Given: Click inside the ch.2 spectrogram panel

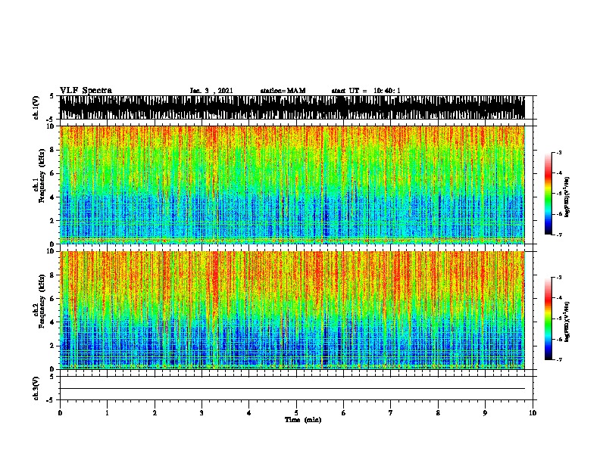Looking at the screenshot, I should (292, 310).
